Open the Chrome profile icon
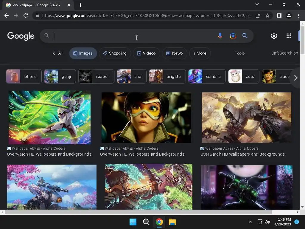This screenshot has height=229, width=305. point(289,16)
